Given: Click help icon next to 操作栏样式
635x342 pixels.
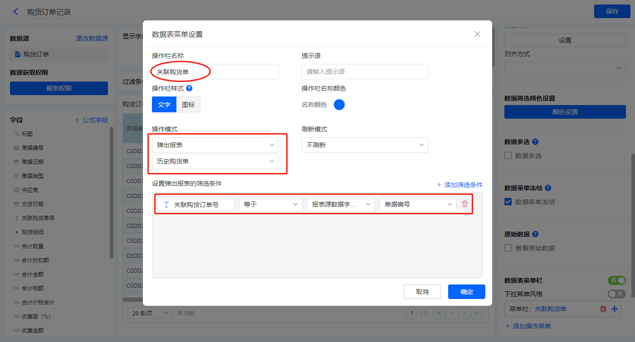Looking at the screenshot, I should [x=190, y=88].
